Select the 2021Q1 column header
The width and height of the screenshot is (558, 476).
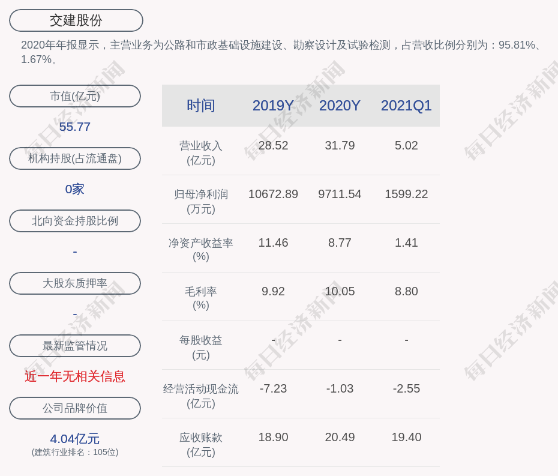[406, 106]
